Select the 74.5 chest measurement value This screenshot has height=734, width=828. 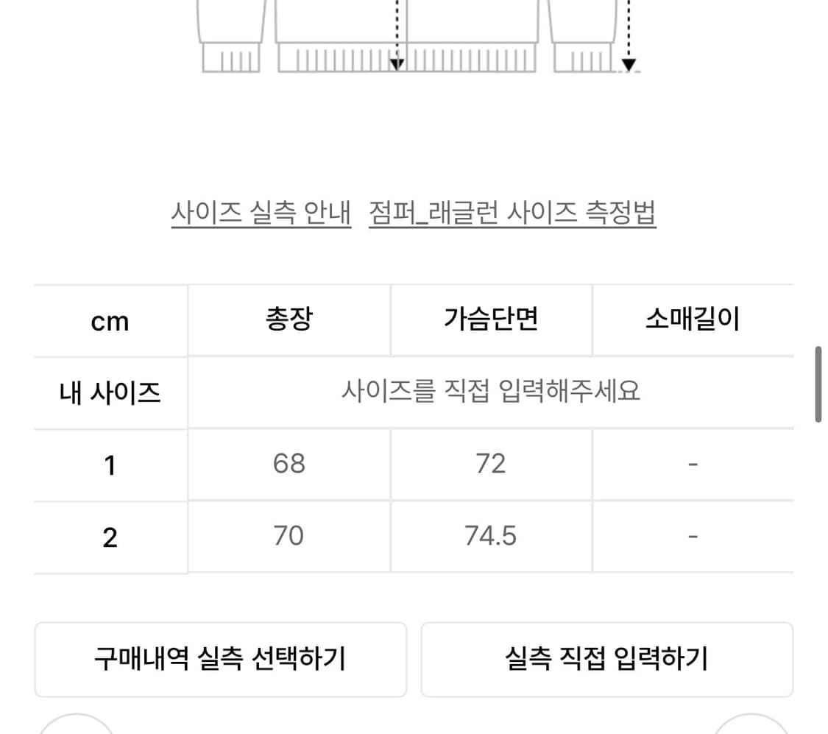click(490, 537)
